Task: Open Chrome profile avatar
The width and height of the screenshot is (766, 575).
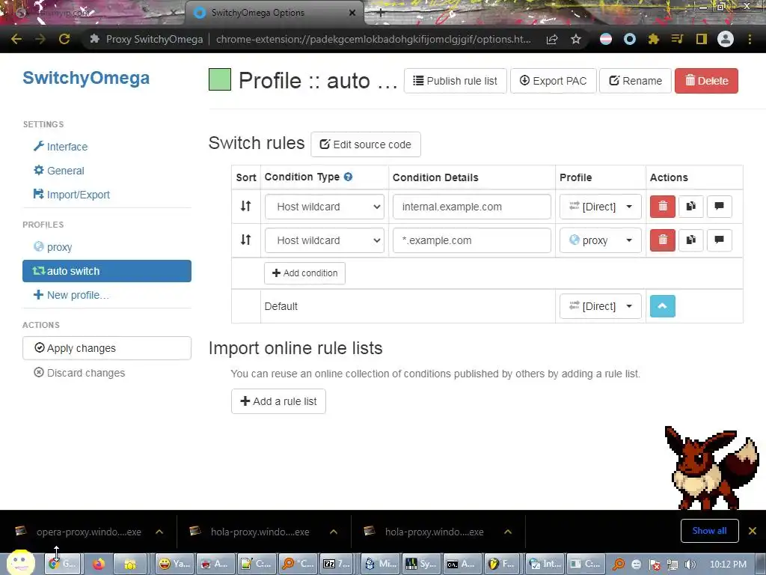Action: tap(726, 39)
